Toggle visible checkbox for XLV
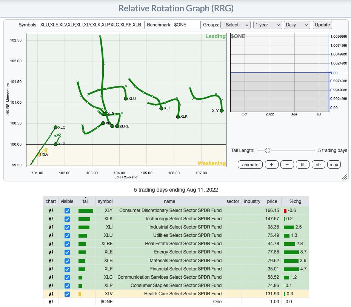 67,294
